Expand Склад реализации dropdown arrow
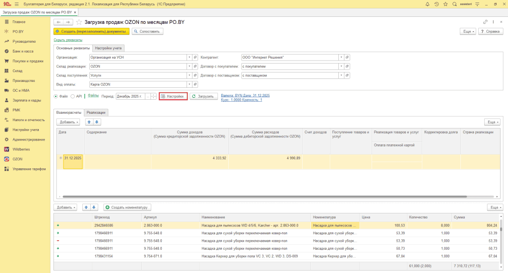This screenshot has width=508, height=273. (189, 67)
